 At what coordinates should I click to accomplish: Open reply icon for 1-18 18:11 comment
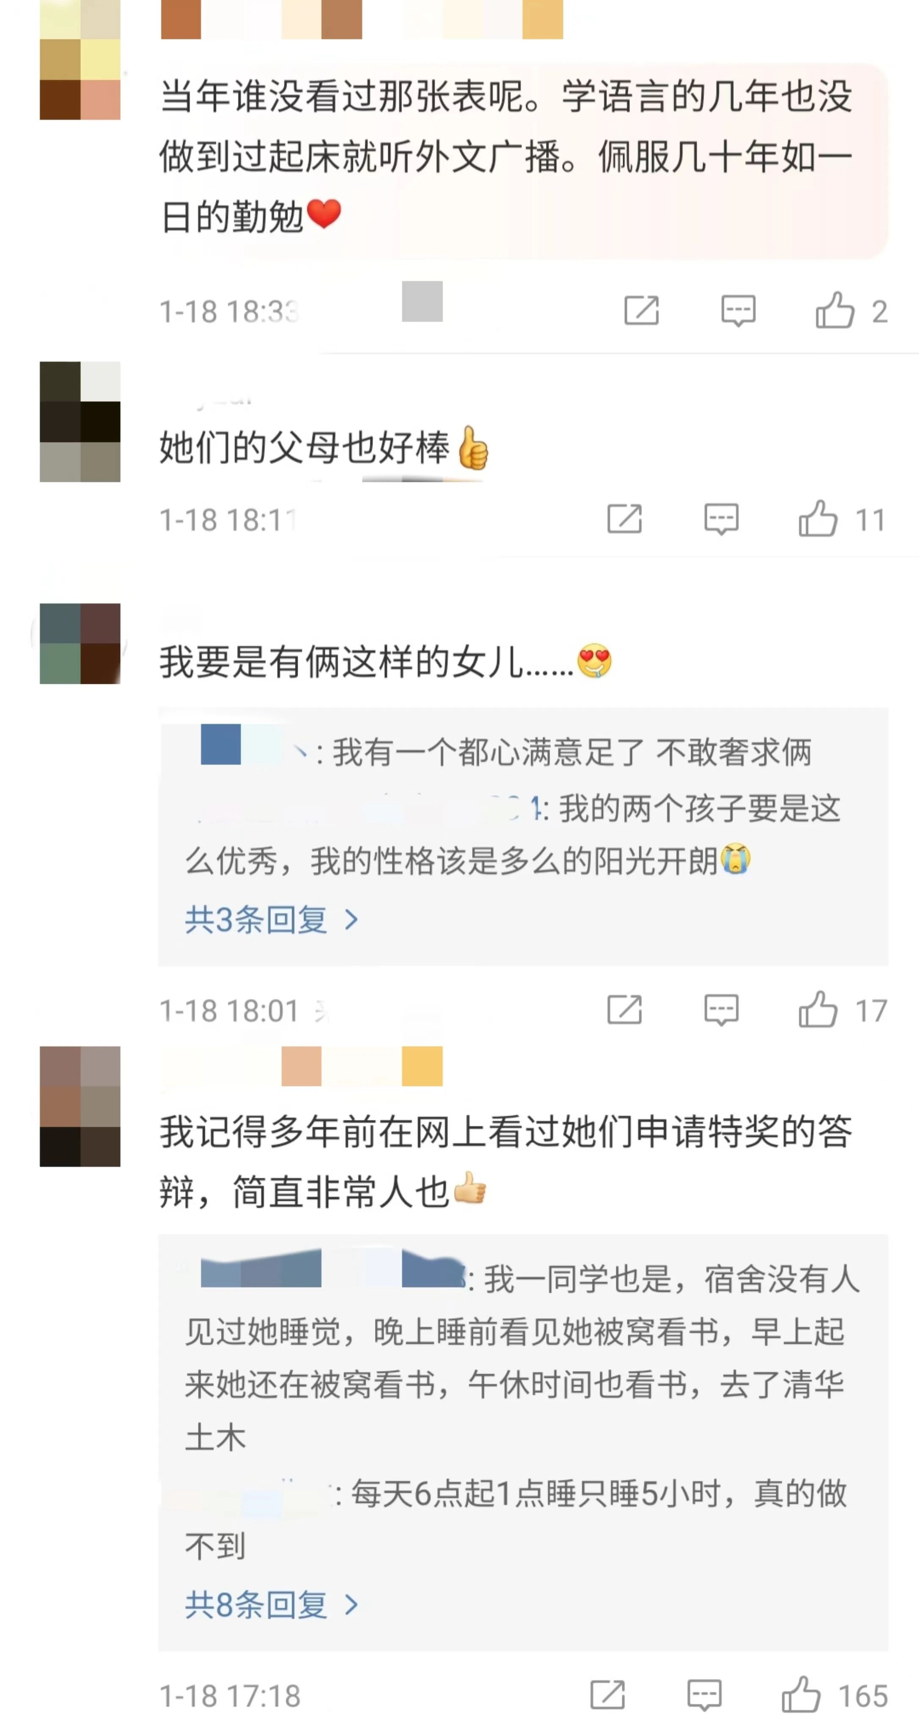point(721,519)
